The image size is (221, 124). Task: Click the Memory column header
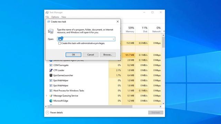coord(128,30)
